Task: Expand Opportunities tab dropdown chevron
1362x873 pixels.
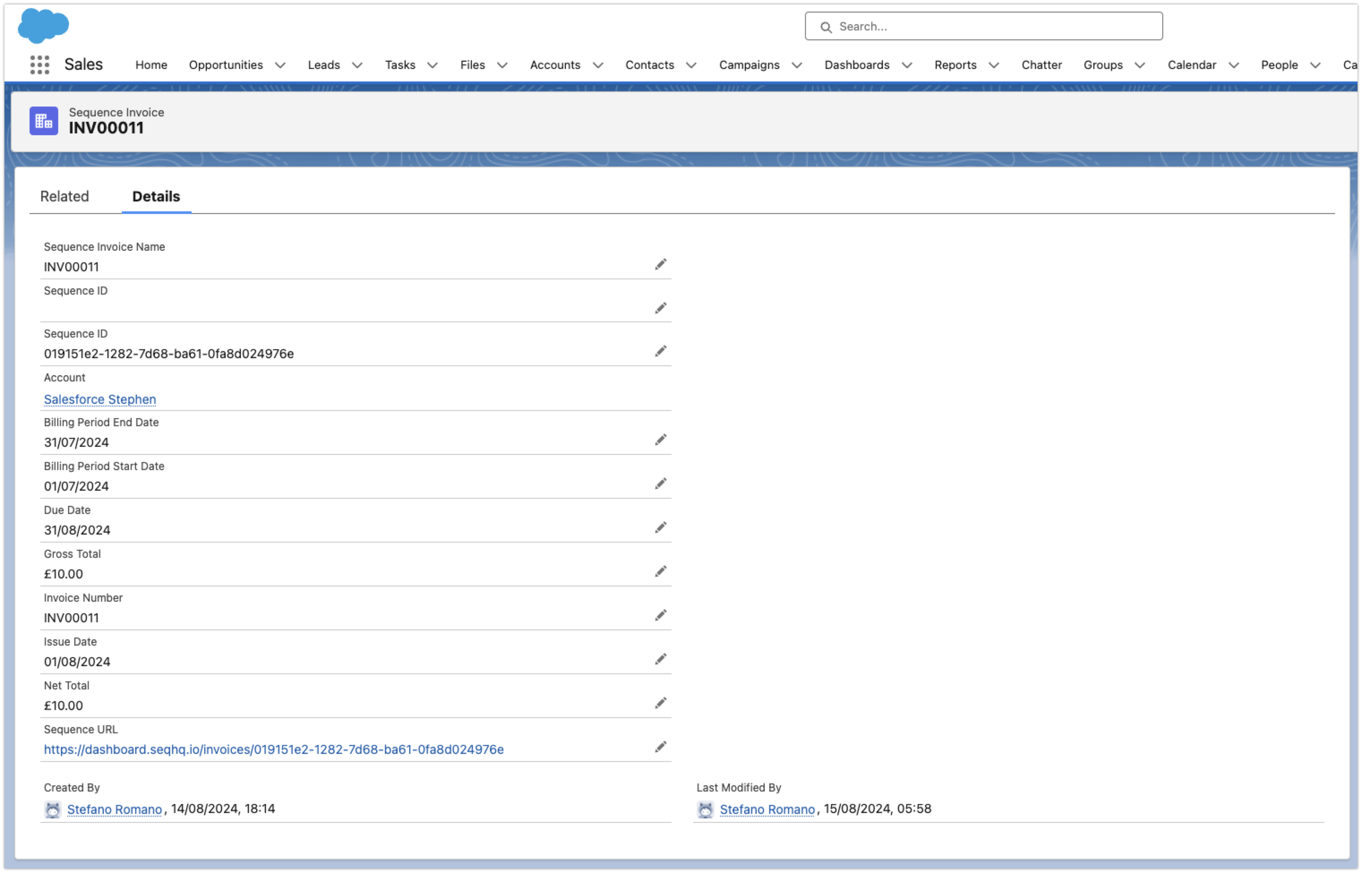Action: coord(280,65)
